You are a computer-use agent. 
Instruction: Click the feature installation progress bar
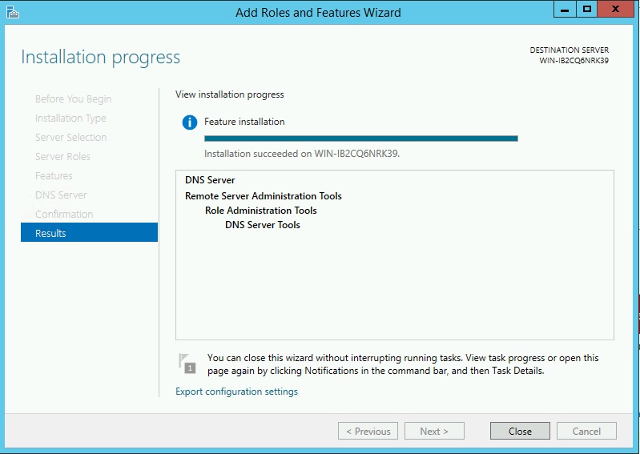point(361,139)
